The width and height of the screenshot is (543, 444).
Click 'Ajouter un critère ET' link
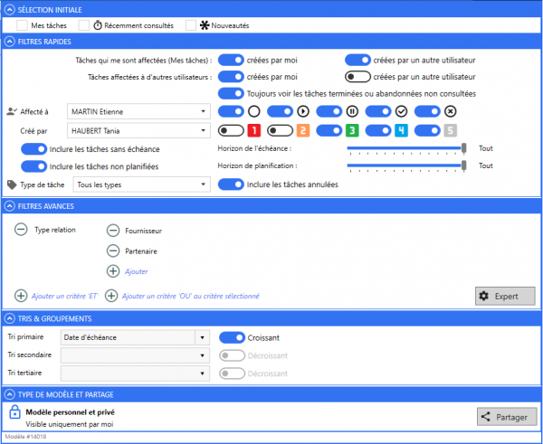[65, 297]
